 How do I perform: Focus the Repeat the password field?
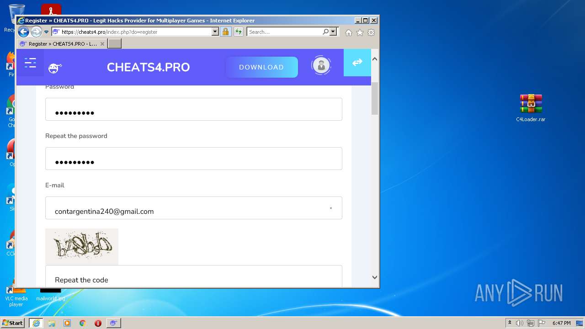click(x=194, y=159)
